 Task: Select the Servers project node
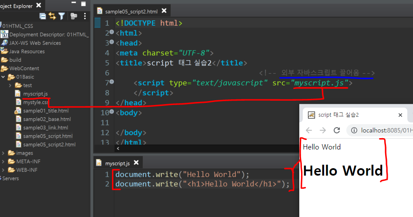(10, 178)
